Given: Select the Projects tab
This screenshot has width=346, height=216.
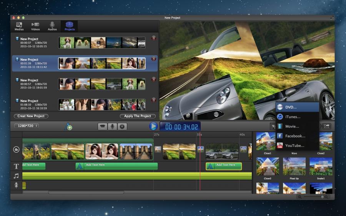Looking at the screenshot, I should tap(70, 26).
